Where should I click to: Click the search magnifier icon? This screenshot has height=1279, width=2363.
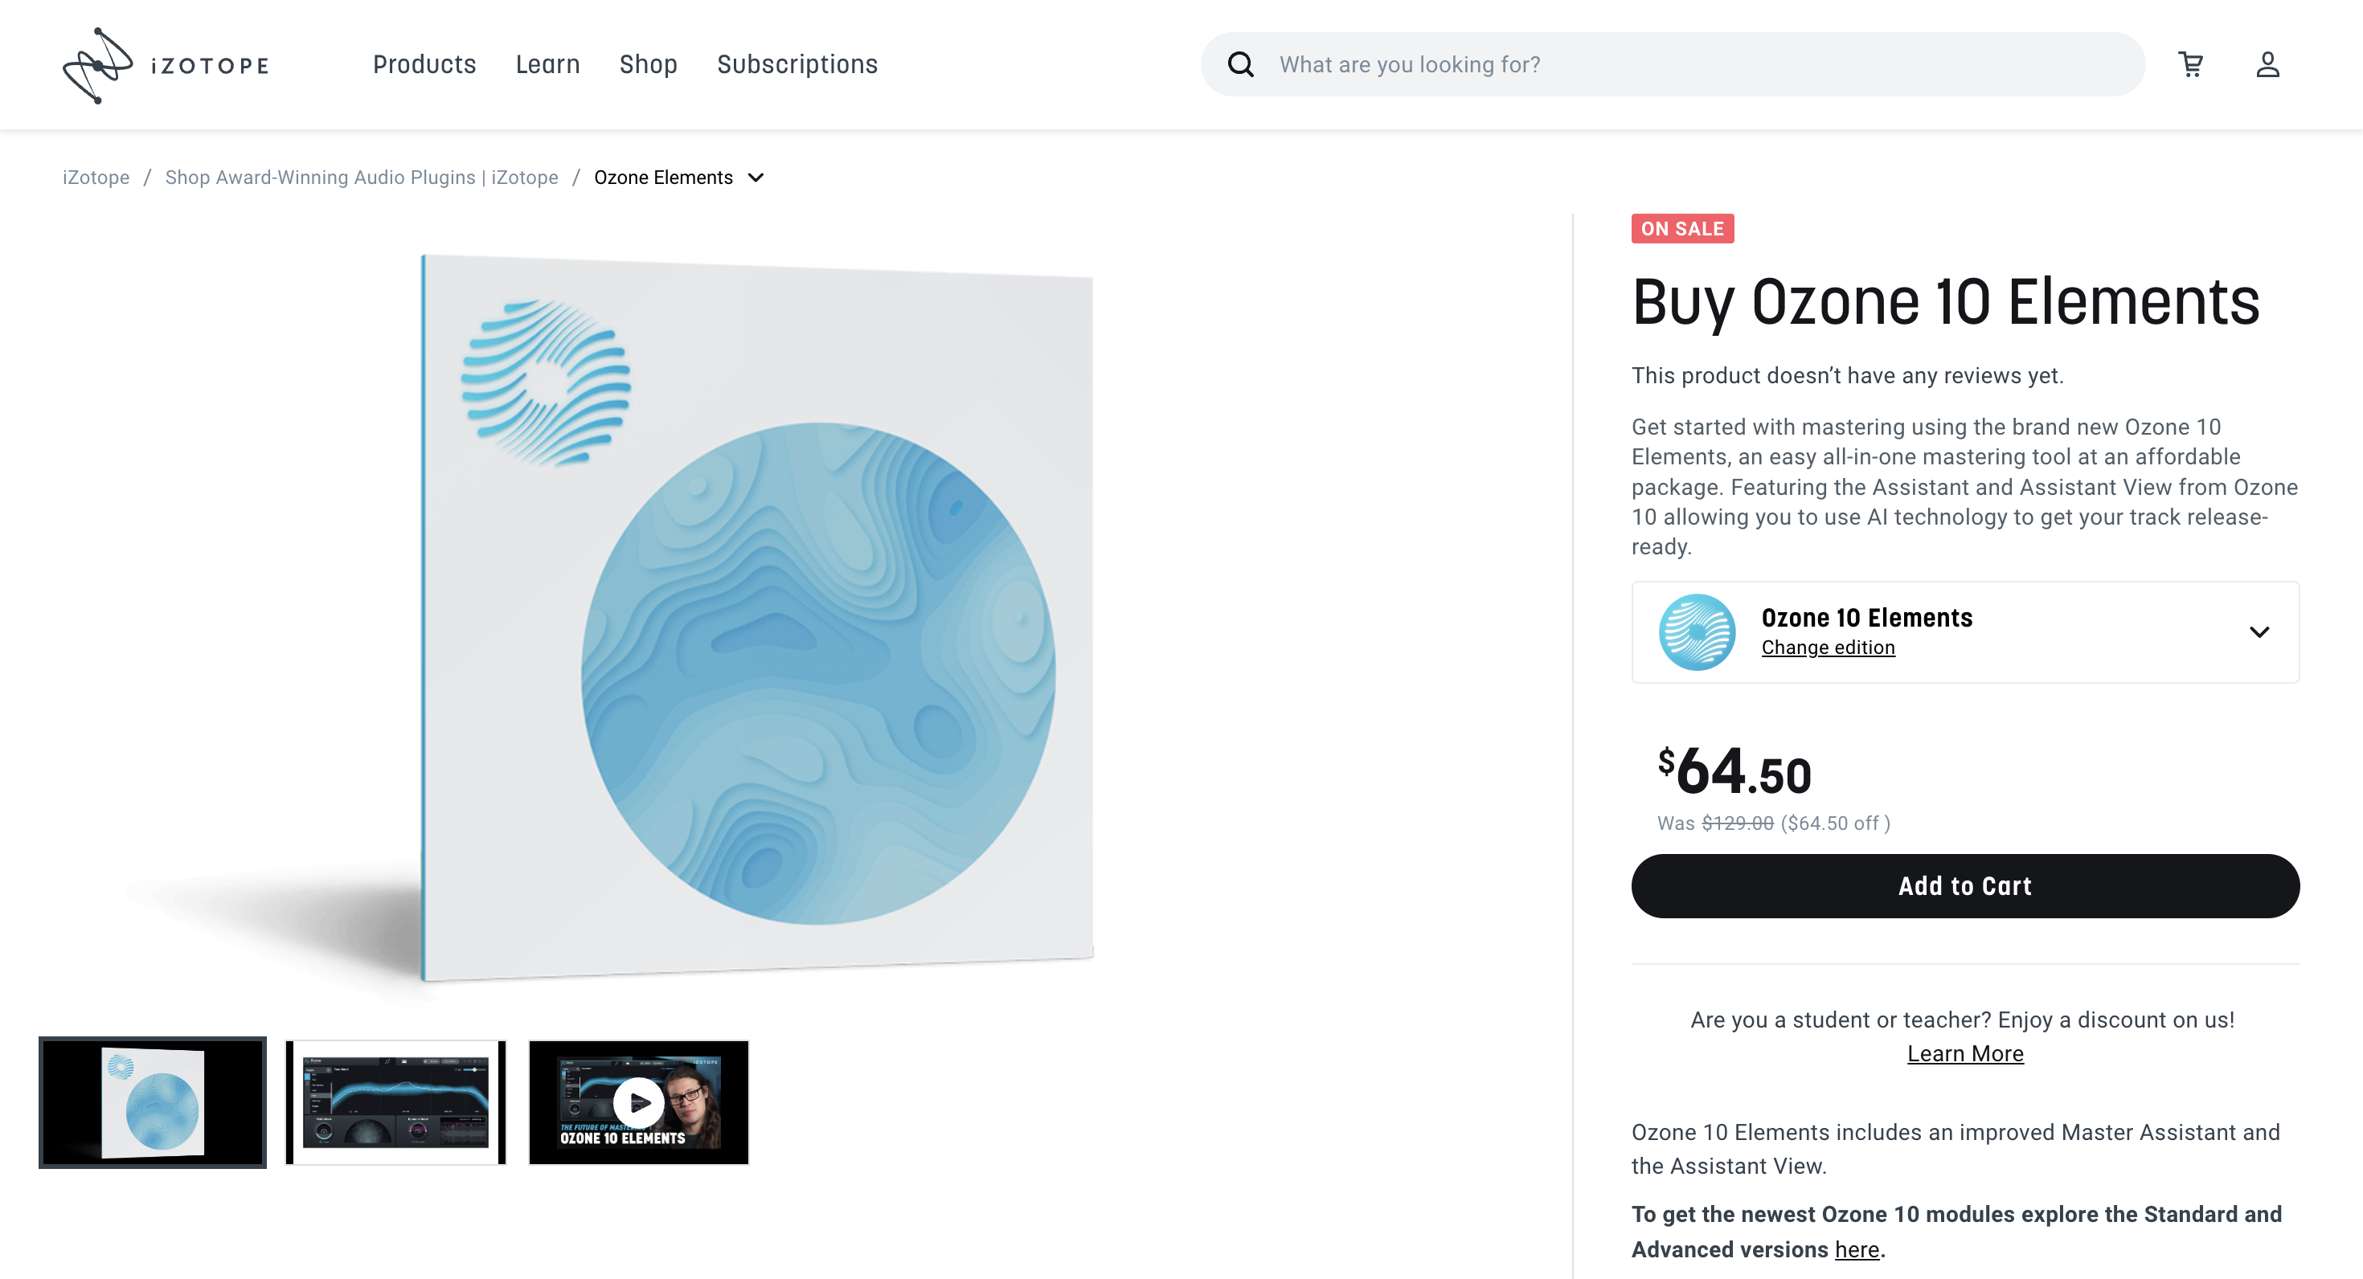pos(1240,65)
